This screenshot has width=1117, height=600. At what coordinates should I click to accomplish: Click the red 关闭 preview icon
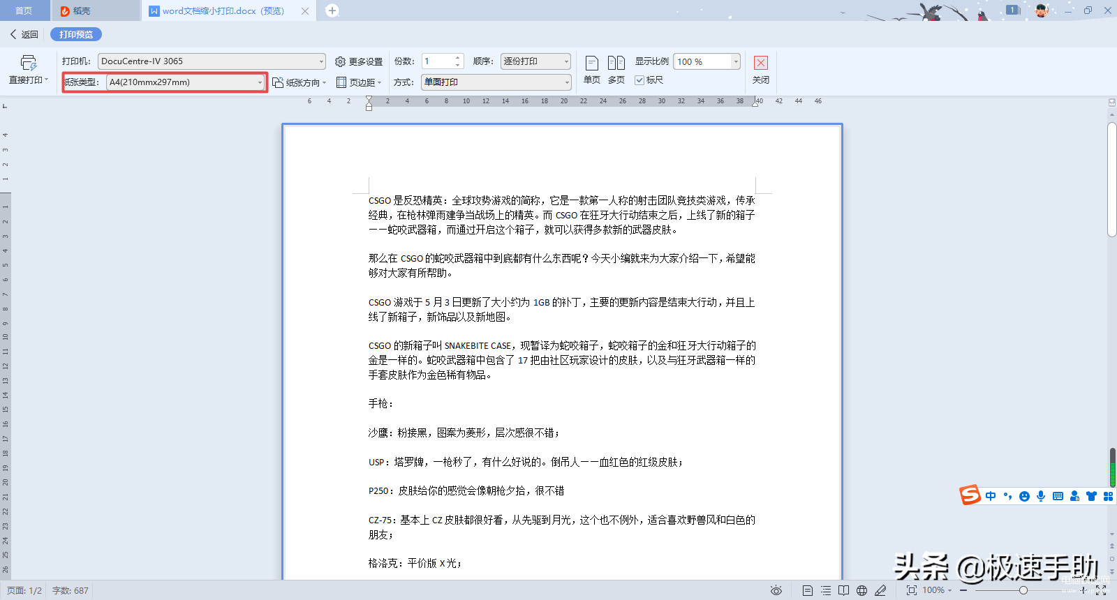761,63
